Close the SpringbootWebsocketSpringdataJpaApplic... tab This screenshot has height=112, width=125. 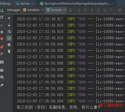[113, 4]
